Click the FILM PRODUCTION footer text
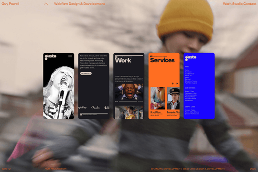The height and width of the screenshot is (172, 258). [55, 169]
